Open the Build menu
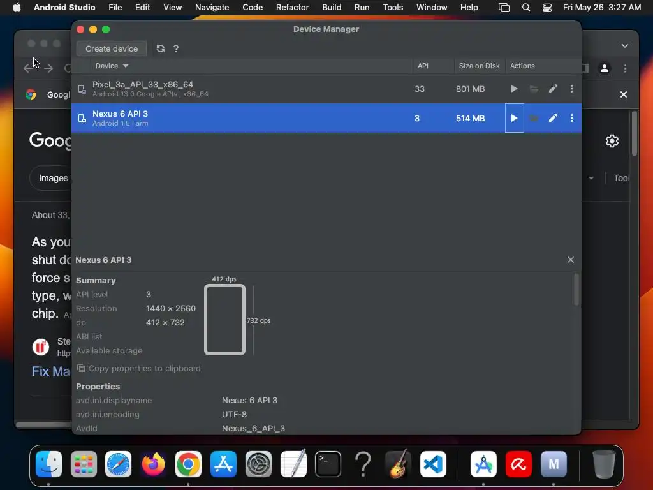This screenshot has height=490, width=653. click(332, 7)
